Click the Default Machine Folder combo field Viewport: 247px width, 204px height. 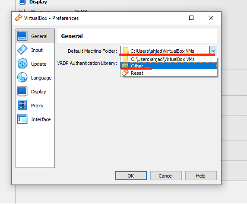point(165,51)
